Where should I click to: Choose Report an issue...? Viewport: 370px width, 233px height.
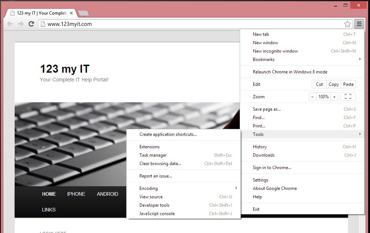[184, 176]
